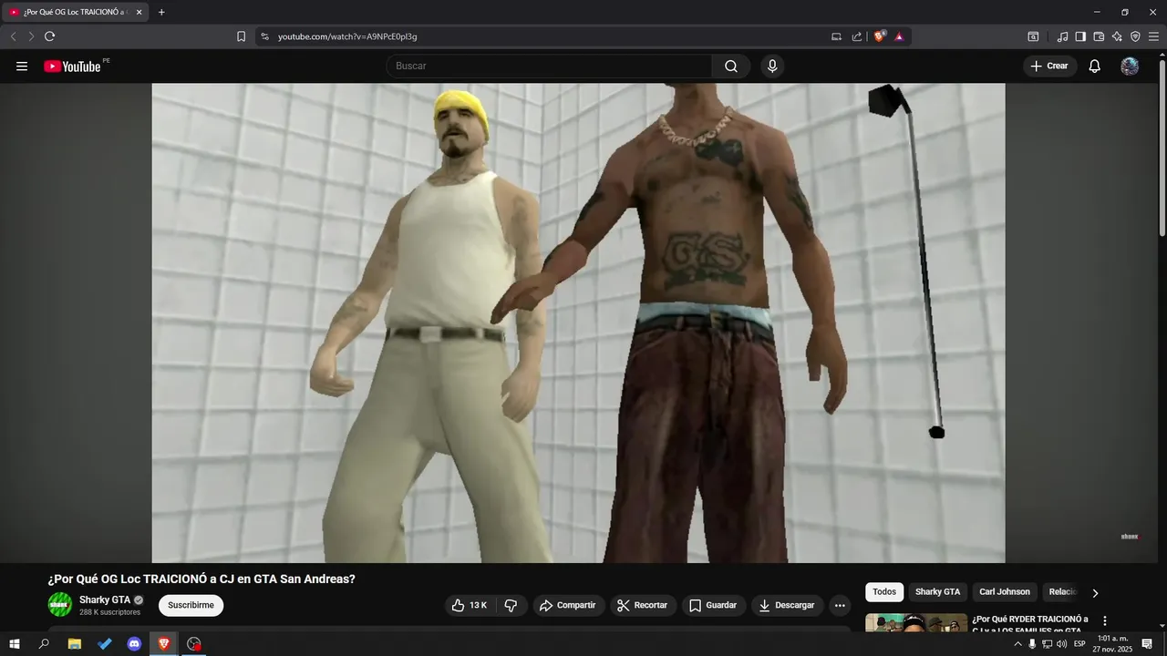Open more actions ellipsis under video
The height and width of the screenshot is (656, 1167).
click(x=840, y=605)
